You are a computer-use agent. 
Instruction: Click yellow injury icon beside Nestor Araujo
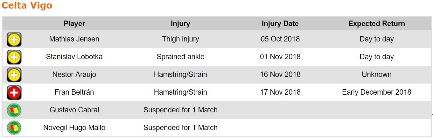[x=14, y=75]
